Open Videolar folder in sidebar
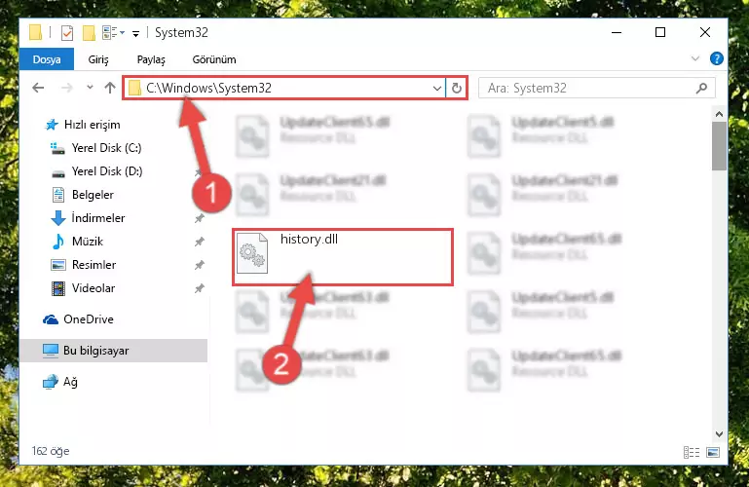This screenshot has width=749, height=487. [x=83, y=288]
